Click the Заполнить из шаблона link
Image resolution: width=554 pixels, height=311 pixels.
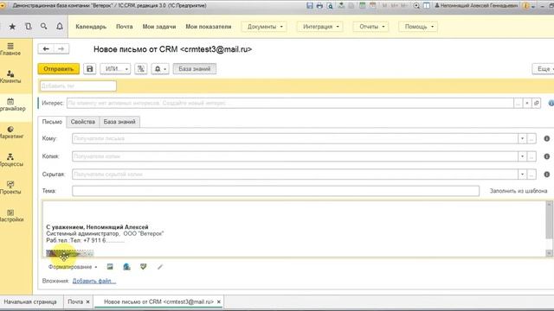[519, 191]
